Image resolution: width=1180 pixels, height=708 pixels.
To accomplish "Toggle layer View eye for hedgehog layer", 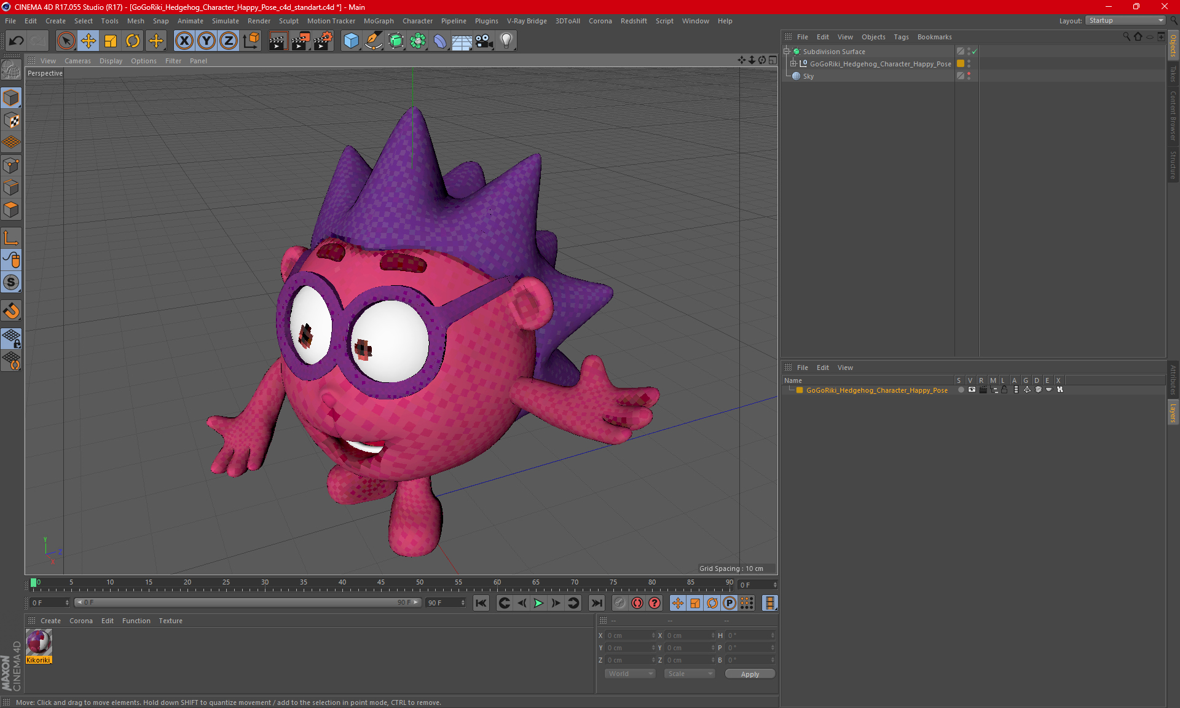I will tap(972, 390).
